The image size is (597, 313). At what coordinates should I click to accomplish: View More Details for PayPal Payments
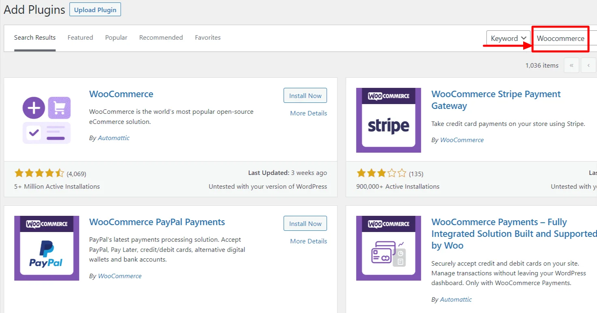click(308, 241)
